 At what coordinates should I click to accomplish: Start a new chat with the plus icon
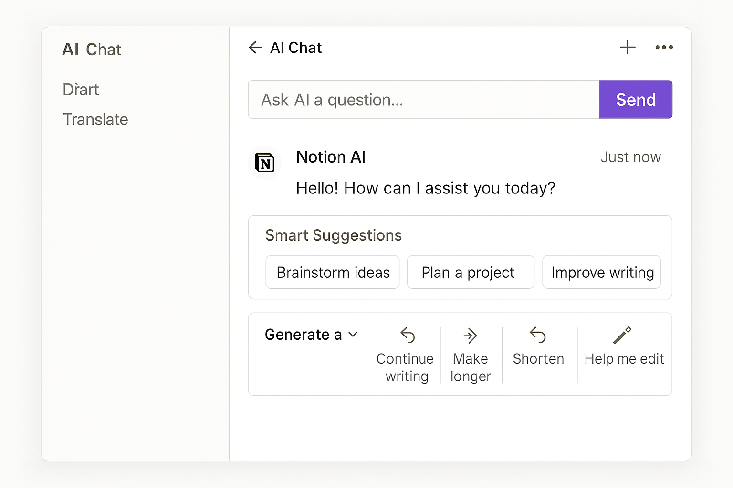click(628, 47)
